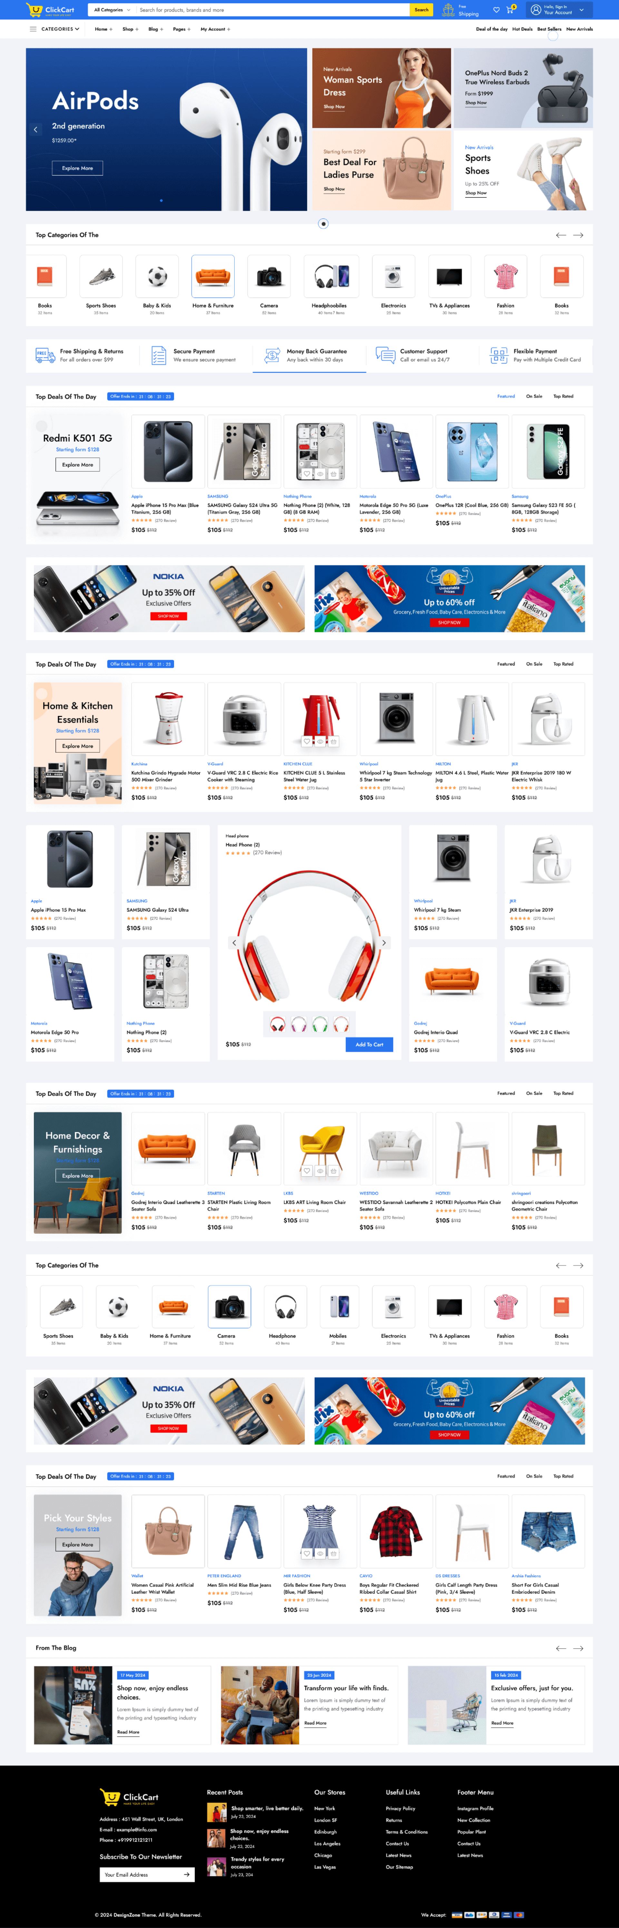This screenshot has height=1928, width=619.
Task: Show next headphone image with right chevron
Action: (384, 943)
